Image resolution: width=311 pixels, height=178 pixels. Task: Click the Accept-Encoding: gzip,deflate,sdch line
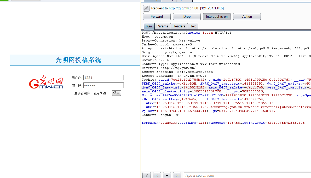[177, 72]
